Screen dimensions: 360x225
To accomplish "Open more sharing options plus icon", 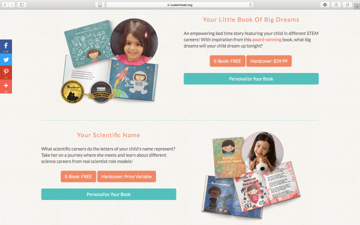I will tap(6, 86).
